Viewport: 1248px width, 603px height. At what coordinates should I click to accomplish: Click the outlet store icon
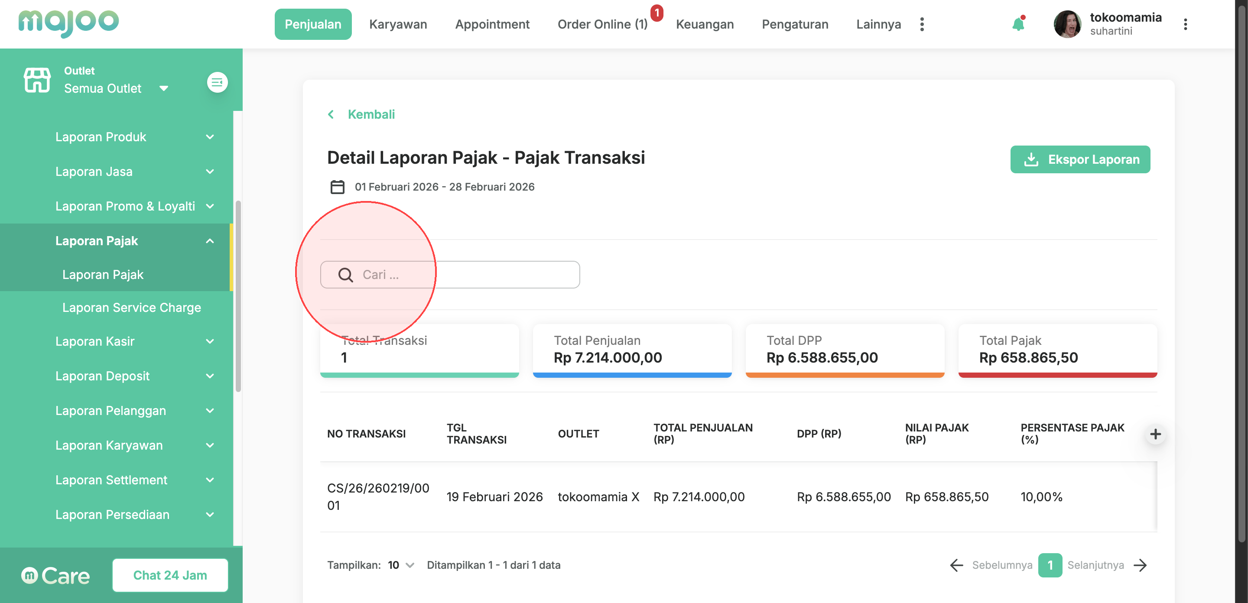pos(37,80)
